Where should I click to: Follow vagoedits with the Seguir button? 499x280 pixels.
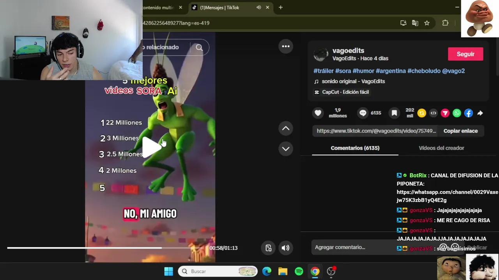[465, 54]
